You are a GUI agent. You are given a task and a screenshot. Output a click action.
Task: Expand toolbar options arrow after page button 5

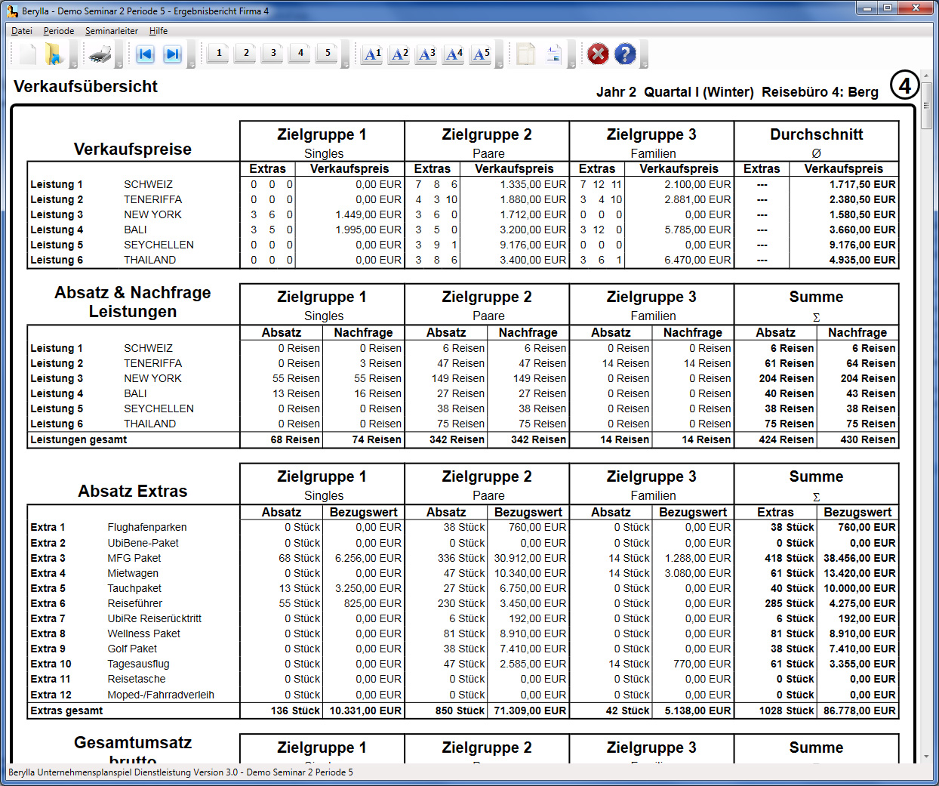(346, 54)
